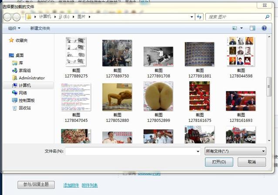Select 控制面板 in the navigation pane
This screenshot has width=278, height=195.
(27, 101)
